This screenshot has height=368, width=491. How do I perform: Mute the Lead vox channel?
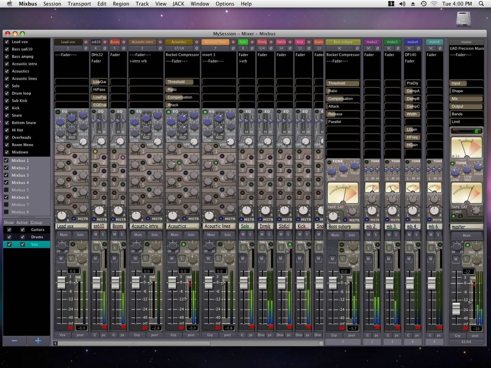(x=63, y=235)
